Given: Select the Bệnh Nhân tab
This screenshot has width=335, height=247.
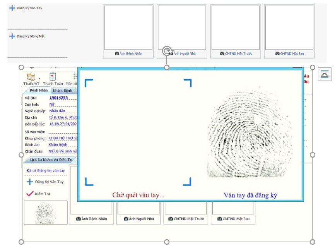Looking at the screenshot, I should coord(39,90).
